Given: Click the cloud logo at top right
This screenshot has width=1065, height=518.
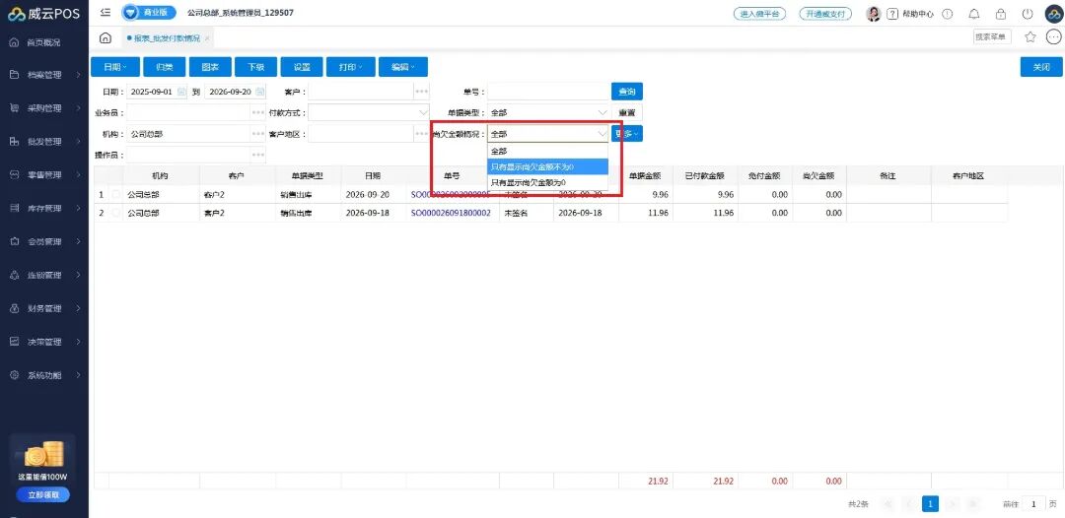Looking at the screenshot, I should (x=1053, y=14).
